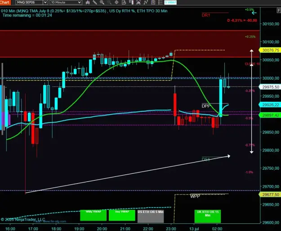
Task: Click the 22:00 time axis label
Action: click(x=148, y=229)
